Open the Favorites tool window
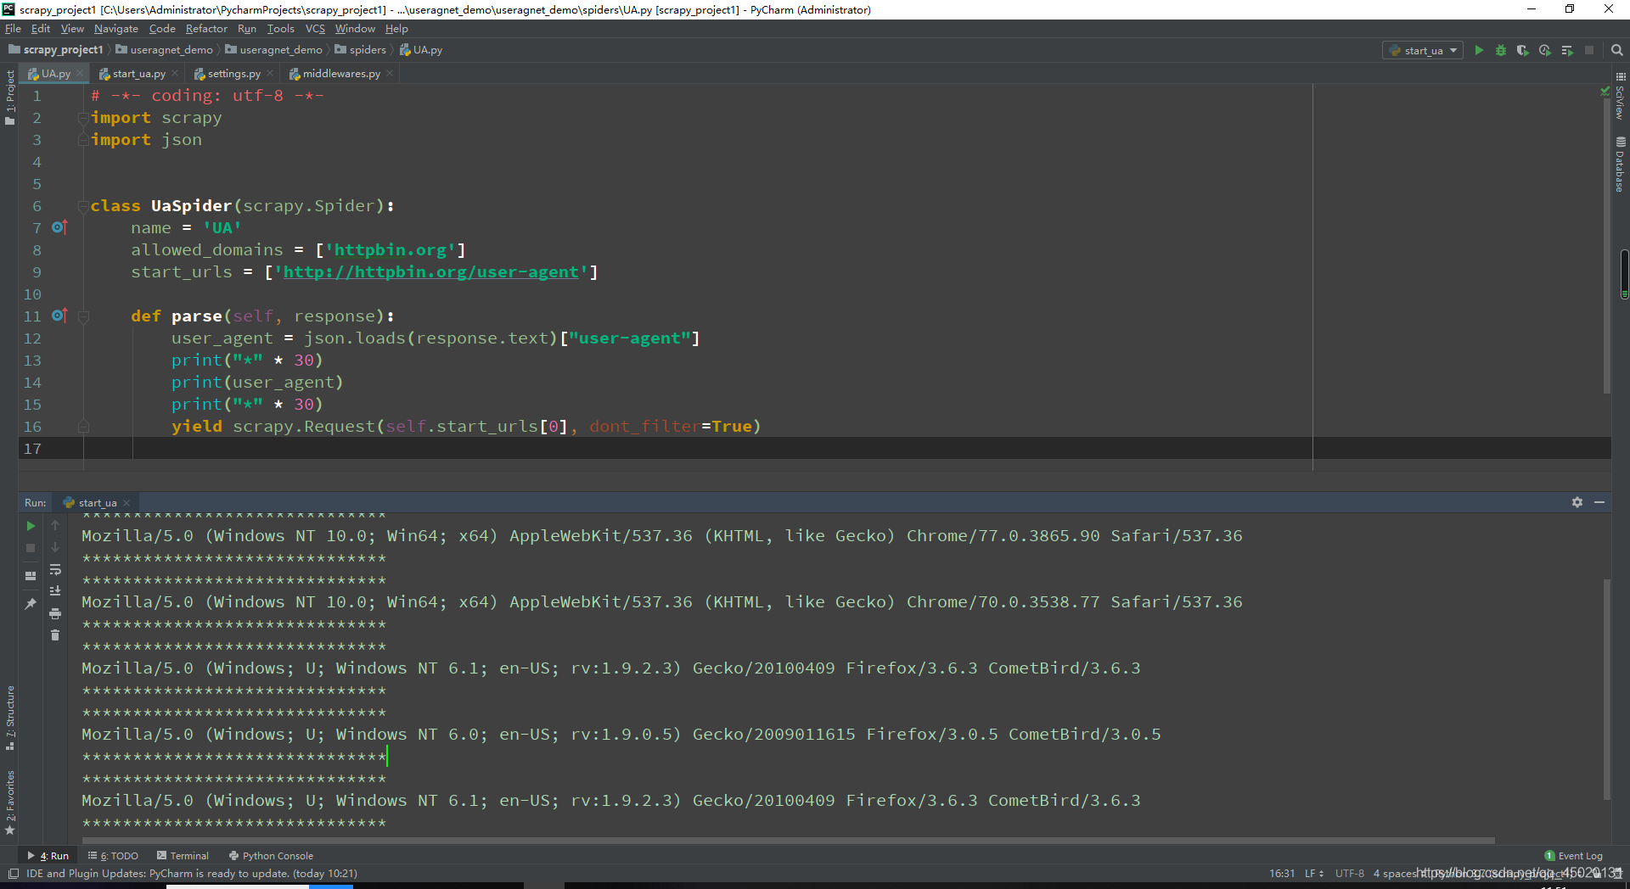This screenshot has width=1630, height=889. [10, 802]
